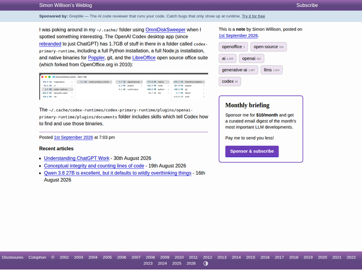The width and height of the screenshot is (362, 271).
Task: Go to the 2005 archive
Action: pyautogui.click(x=107, y=257)
